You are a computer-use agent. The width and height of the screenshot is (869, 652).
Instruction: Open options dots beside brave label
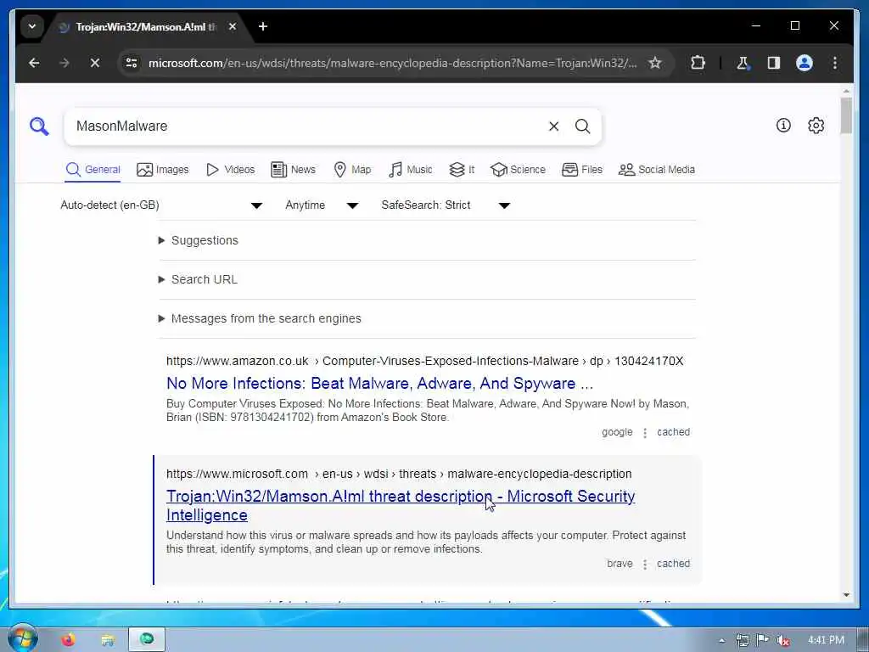click(645, 564)
